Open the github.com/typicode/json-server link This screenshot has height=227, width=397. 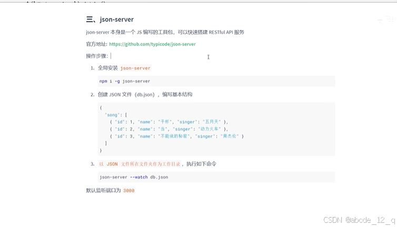152,44
